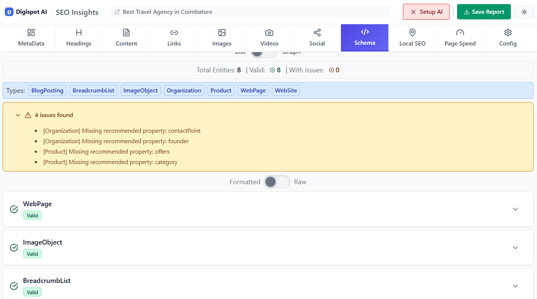Image resolution: width=537 pixels, height=299 pixels.
Task: Select the Headings icon
Action: click(78, 33)
